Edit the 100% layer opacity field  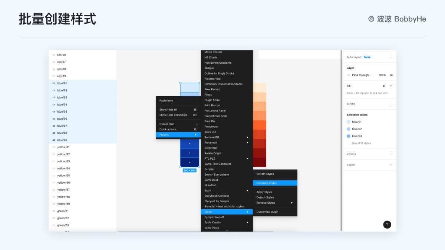point(382,75)
